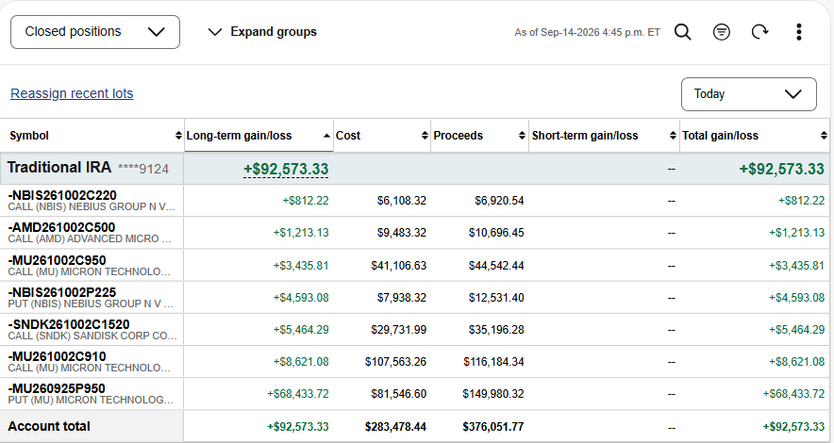Click the -NBIS261002C220 symbol
The width and height of the screenshot is (834, 443).
click(62, 195)
